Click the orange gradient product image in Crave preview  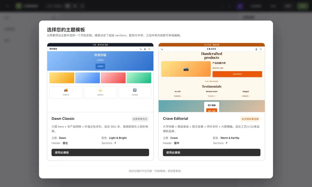tap(186, 69)
